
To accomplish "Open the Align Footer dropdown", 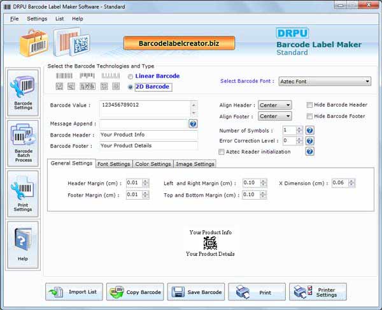I will pos(274,116).
